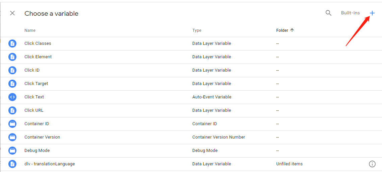Click the Click Classes variable icon

pyautogui.click(x=12, y=44)
